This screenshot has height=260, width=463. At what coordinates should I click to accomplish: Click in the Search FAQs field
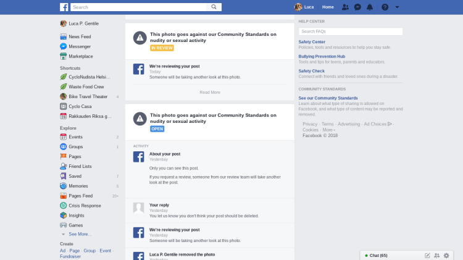pos(351,31)
